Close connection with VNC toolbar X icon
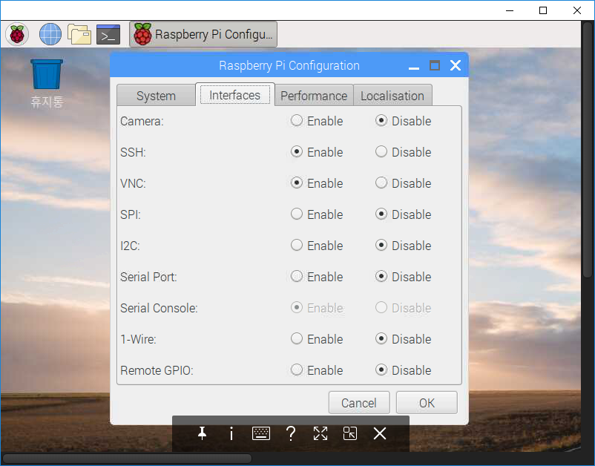 click(379, 433)
